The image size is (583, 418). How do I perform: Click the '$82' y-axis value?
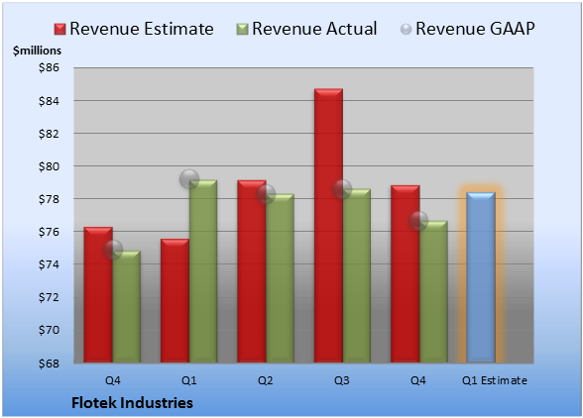[49, 134]
